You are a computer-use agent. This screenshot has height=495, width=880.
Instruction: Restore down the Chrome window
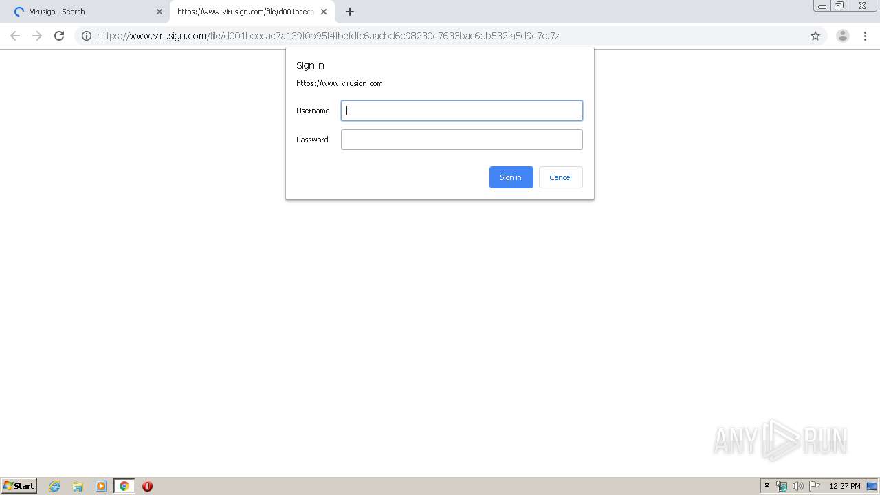click(839, 6)
